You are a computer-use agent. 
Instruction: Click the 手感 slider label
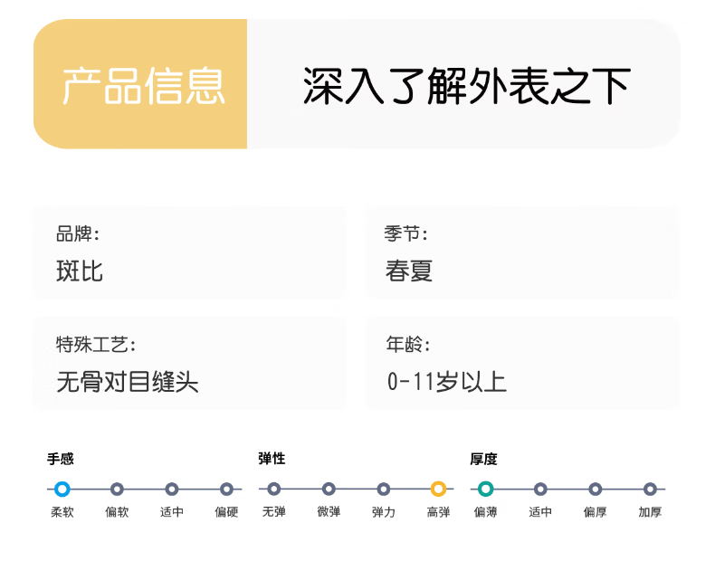[x=61, y=459]
